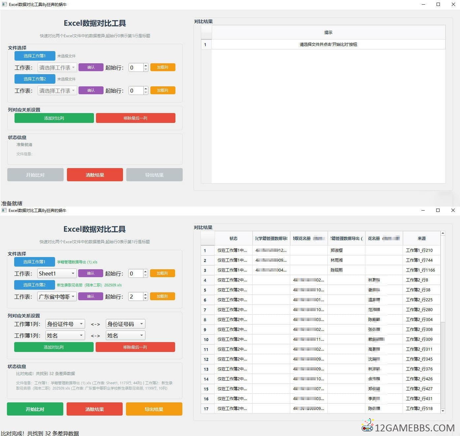The width and height of the screenshot is (460, 436).
Task: Expand the 广东省中等职 worksheet dropdown
Action: (x=57, y=297)
